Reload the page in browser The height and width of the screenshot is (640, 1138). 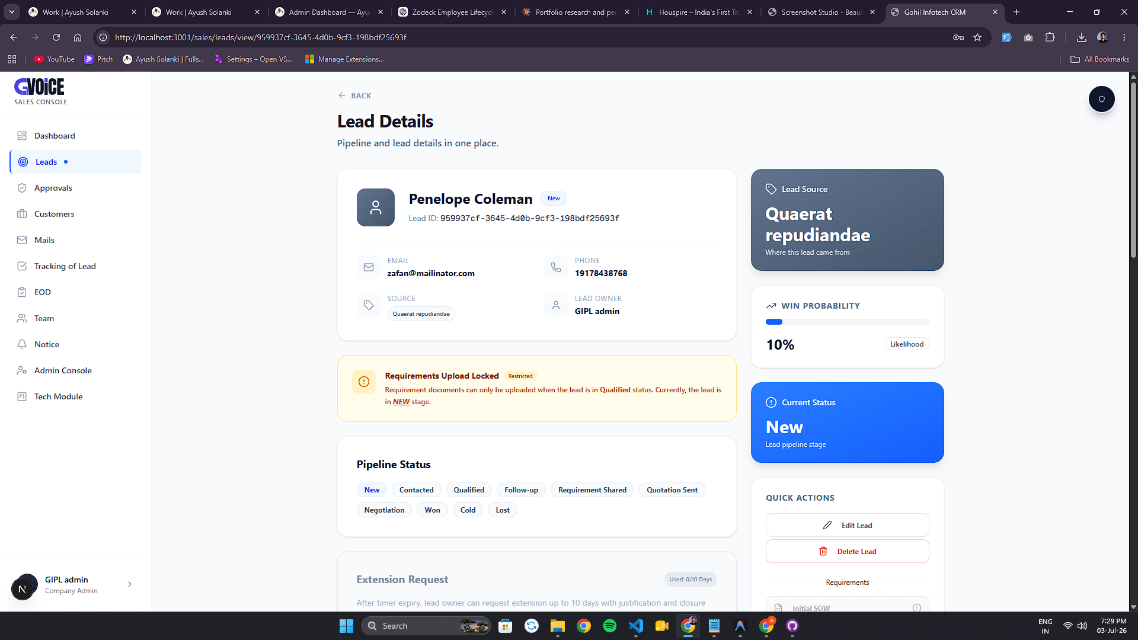coord(56,37)
